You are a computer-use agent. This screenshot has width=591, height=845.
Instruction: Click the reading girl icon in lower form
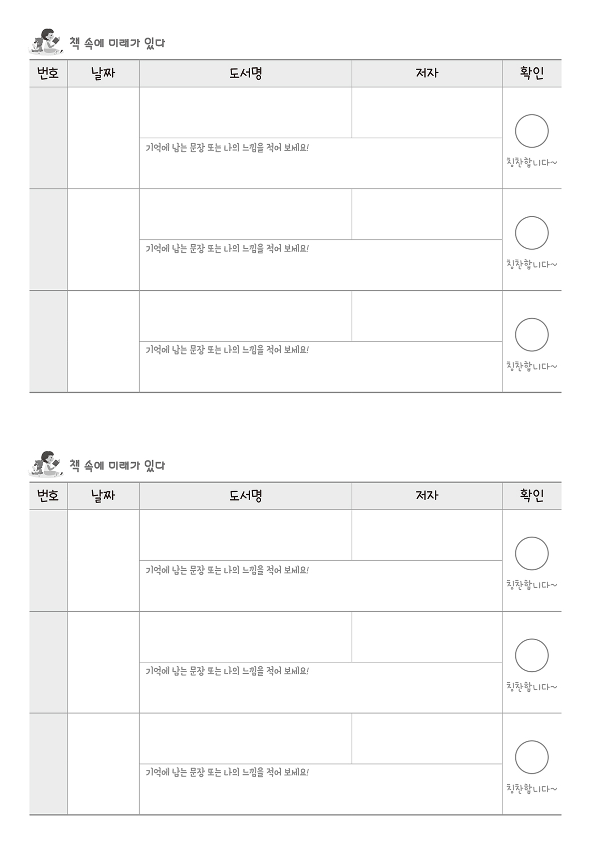pos(46,464)
